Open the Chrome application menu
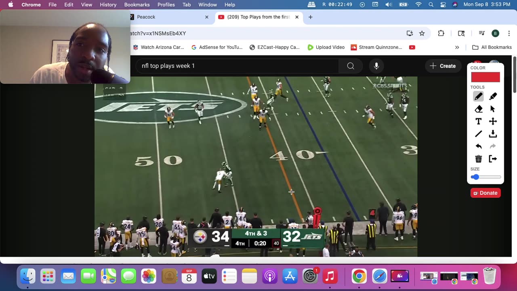Image resolution: width=517 pixels, height=291 pixels. tap(31, 4)
